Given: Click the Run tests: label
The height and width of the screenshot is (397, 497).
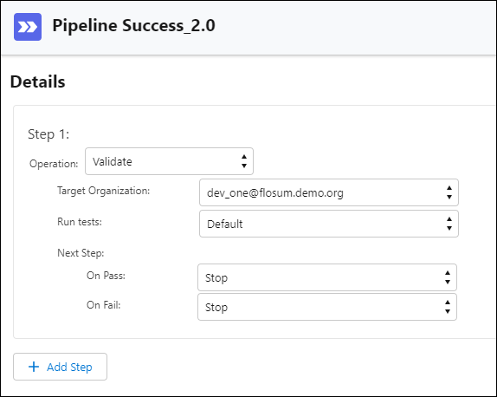Looking at the screenshot, I should [80, 222].
